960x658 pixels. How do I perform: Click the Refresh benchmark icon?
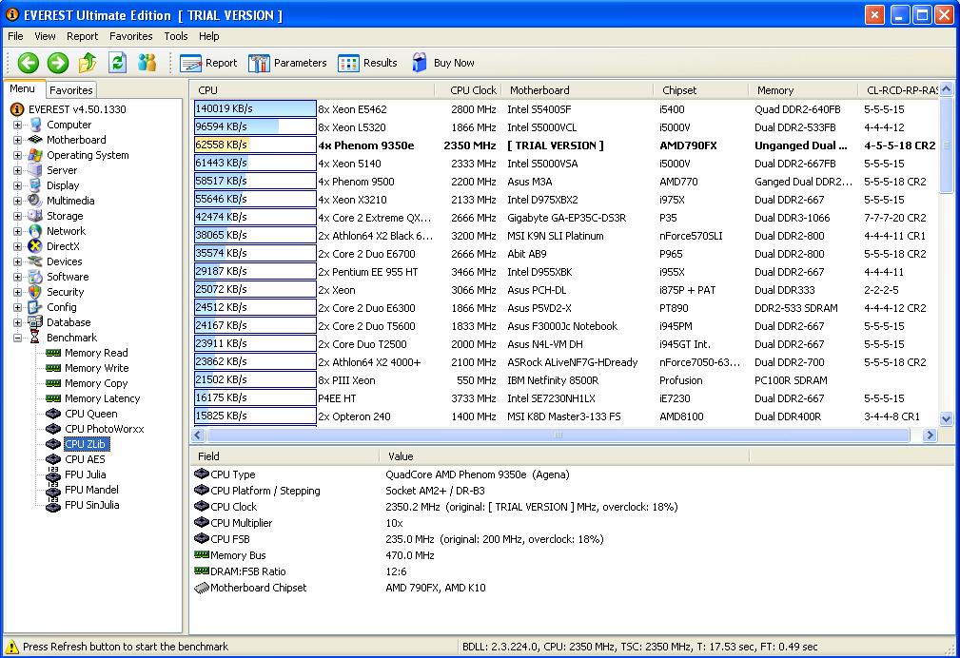117,63
